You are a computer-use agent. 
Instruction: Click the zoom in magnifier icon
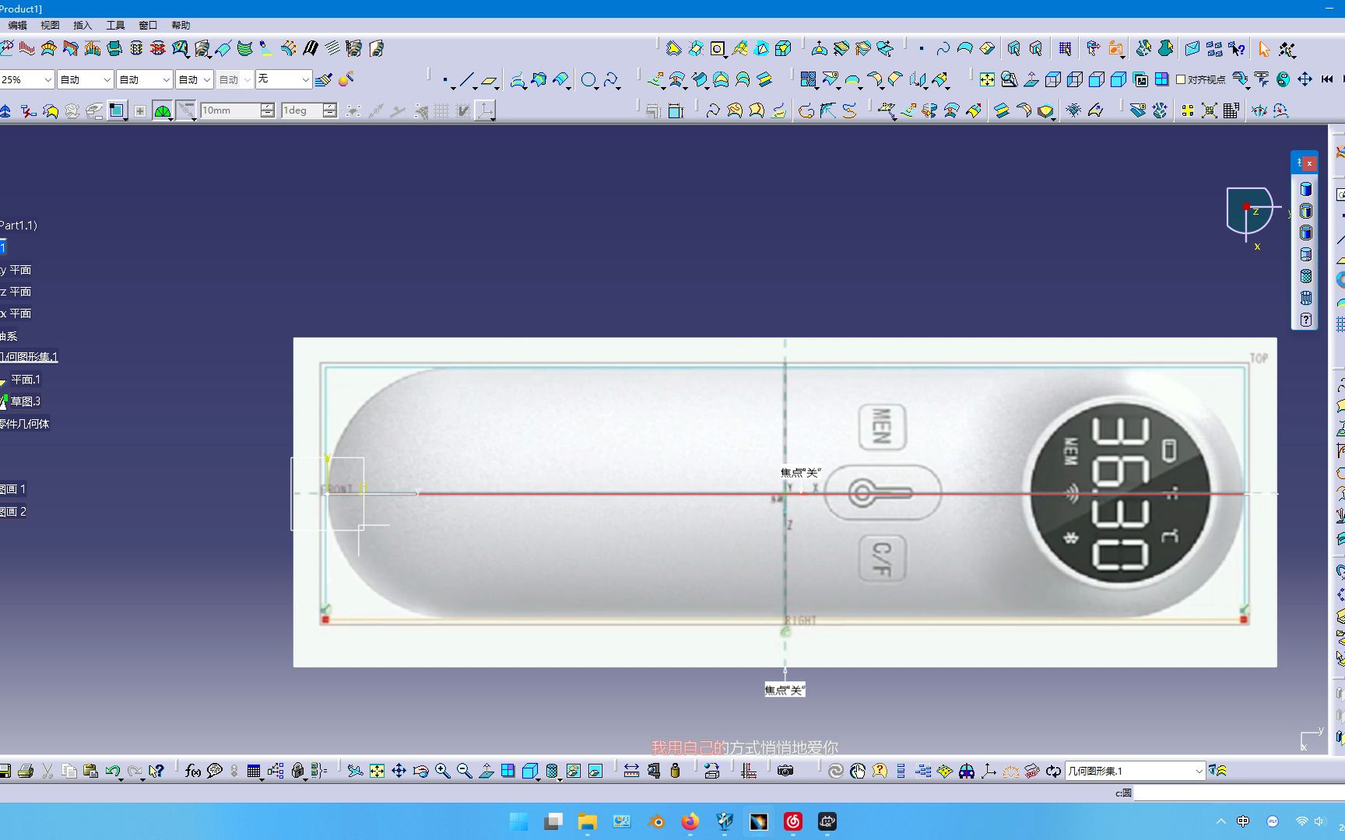(443, 771)
